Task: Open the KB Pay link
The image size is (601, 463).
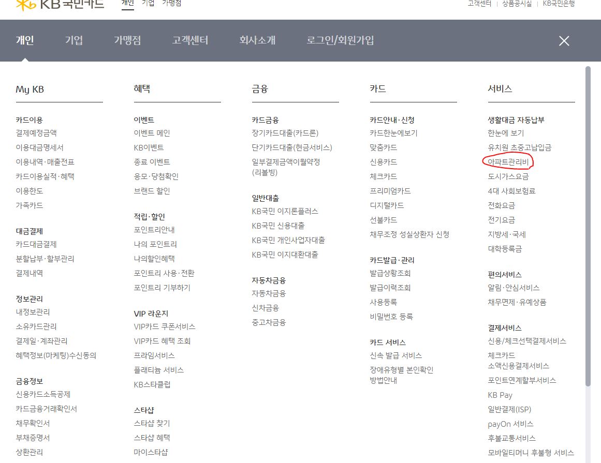Action: tap(500, 395)
